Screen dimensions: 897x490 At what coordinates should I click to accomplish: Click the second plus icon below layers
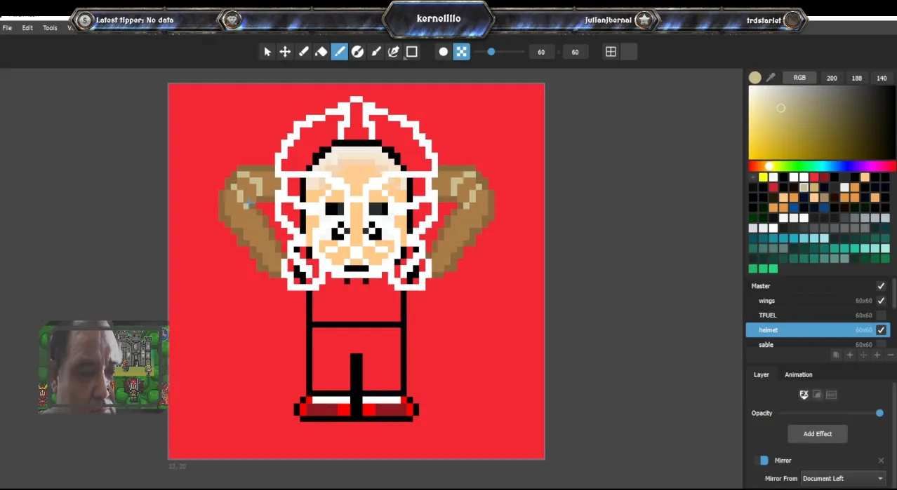[877, 355]
